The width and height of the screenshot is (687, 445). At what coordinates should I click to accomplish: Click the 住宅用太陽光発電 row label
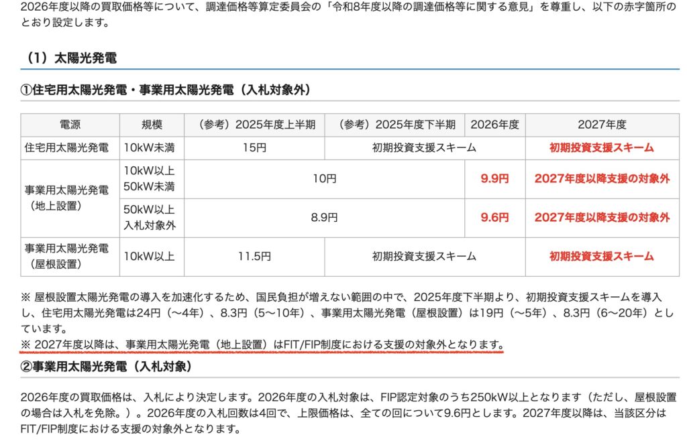coord(69,146)
